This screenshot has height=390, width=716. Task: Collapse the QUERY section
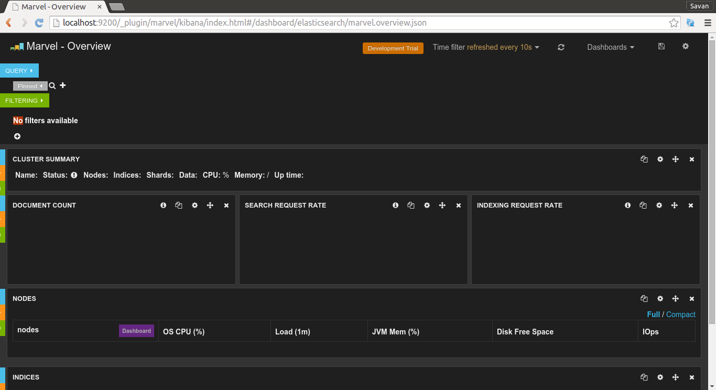19,71
